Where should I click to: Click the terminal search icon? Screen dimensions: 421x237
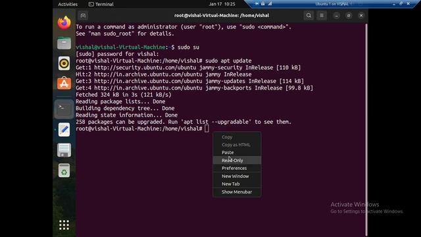coord(309,16)
